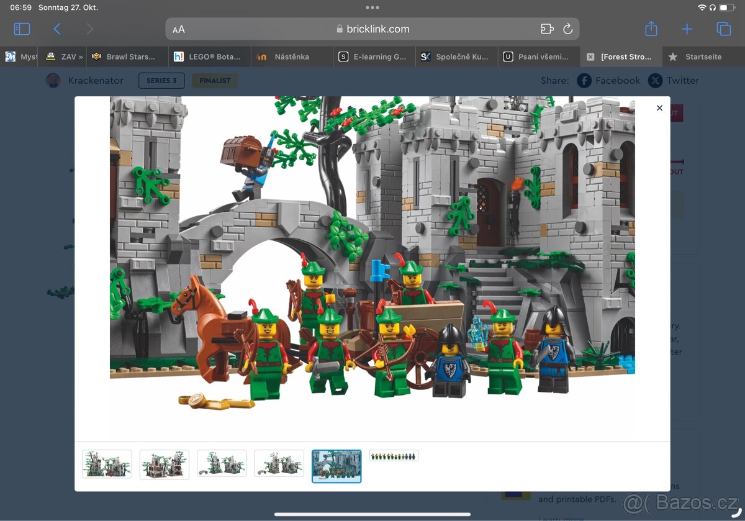The image size is (745, 521).
Task: Select the first castle thumbnail
Action: [x=107, y=463]
